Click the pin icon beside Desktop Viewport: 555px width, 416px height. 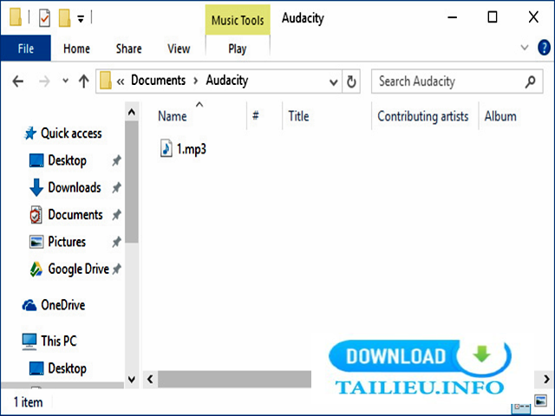coord(116,160)
